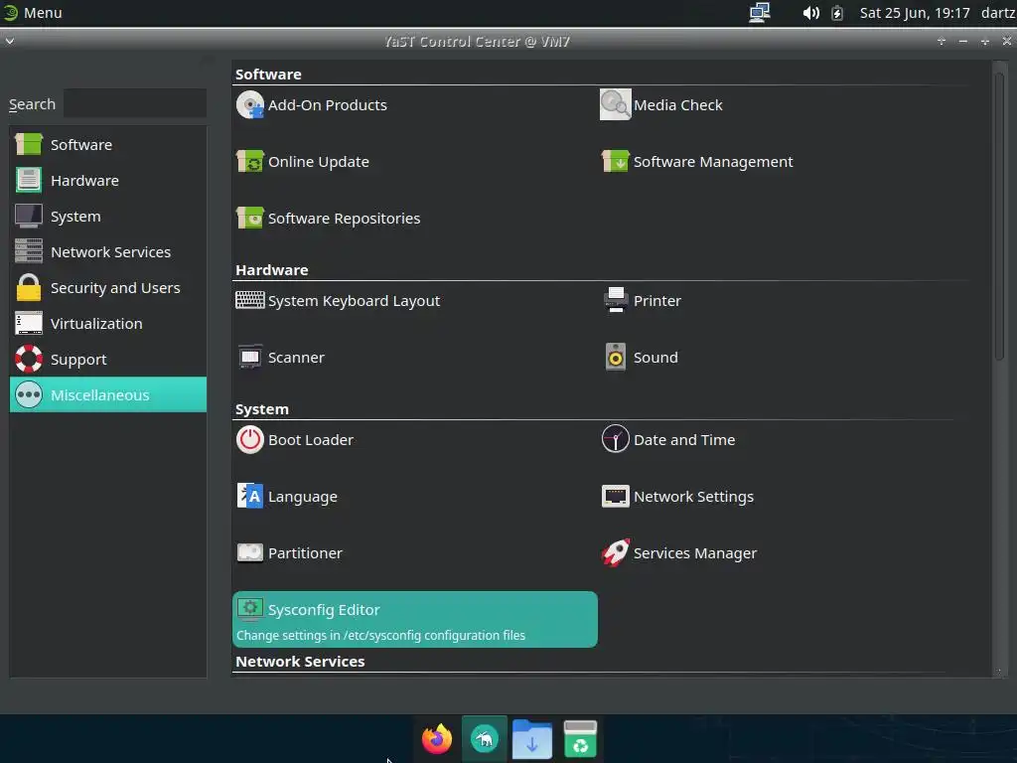Viewport: 1017px width, 763px height.
Task: Click the user name 'dartz' in panel
Action: [997, 12]
